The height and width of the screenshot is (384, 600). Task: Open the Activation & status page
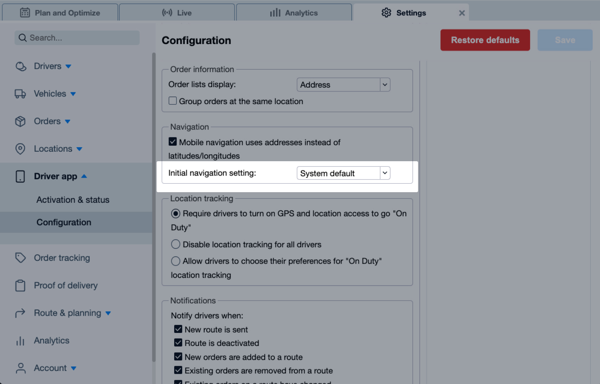tap(72, 200)
